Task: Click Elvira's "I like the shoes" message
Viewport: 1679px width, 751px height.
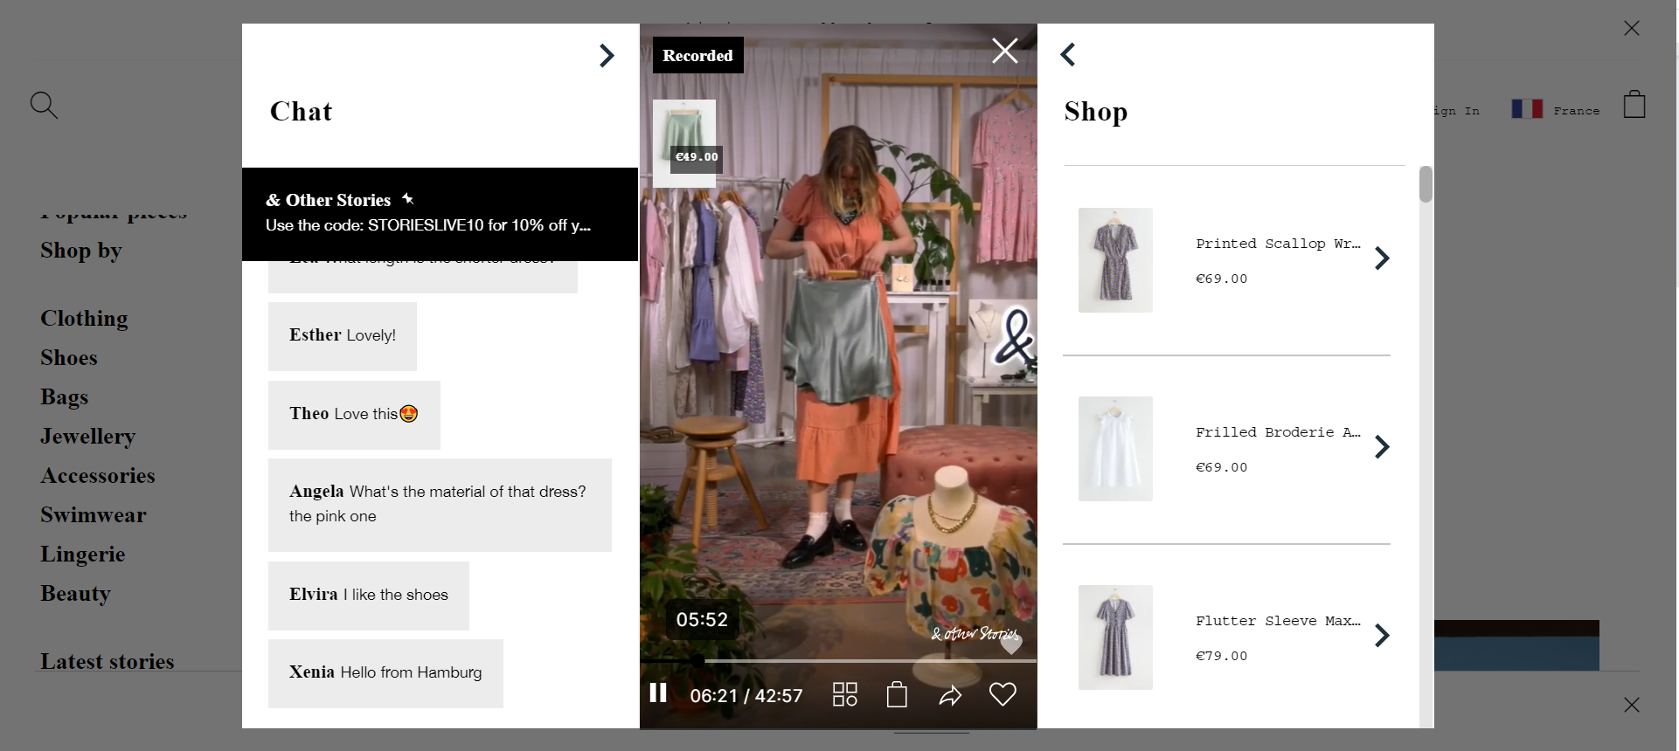Action: 369,596
